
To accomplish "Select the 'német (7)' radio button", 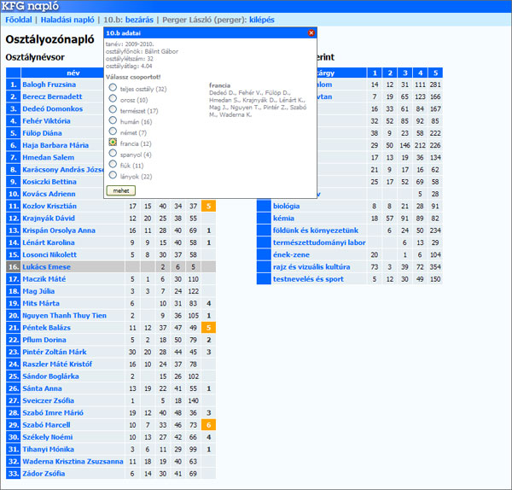I will (113, 132).
